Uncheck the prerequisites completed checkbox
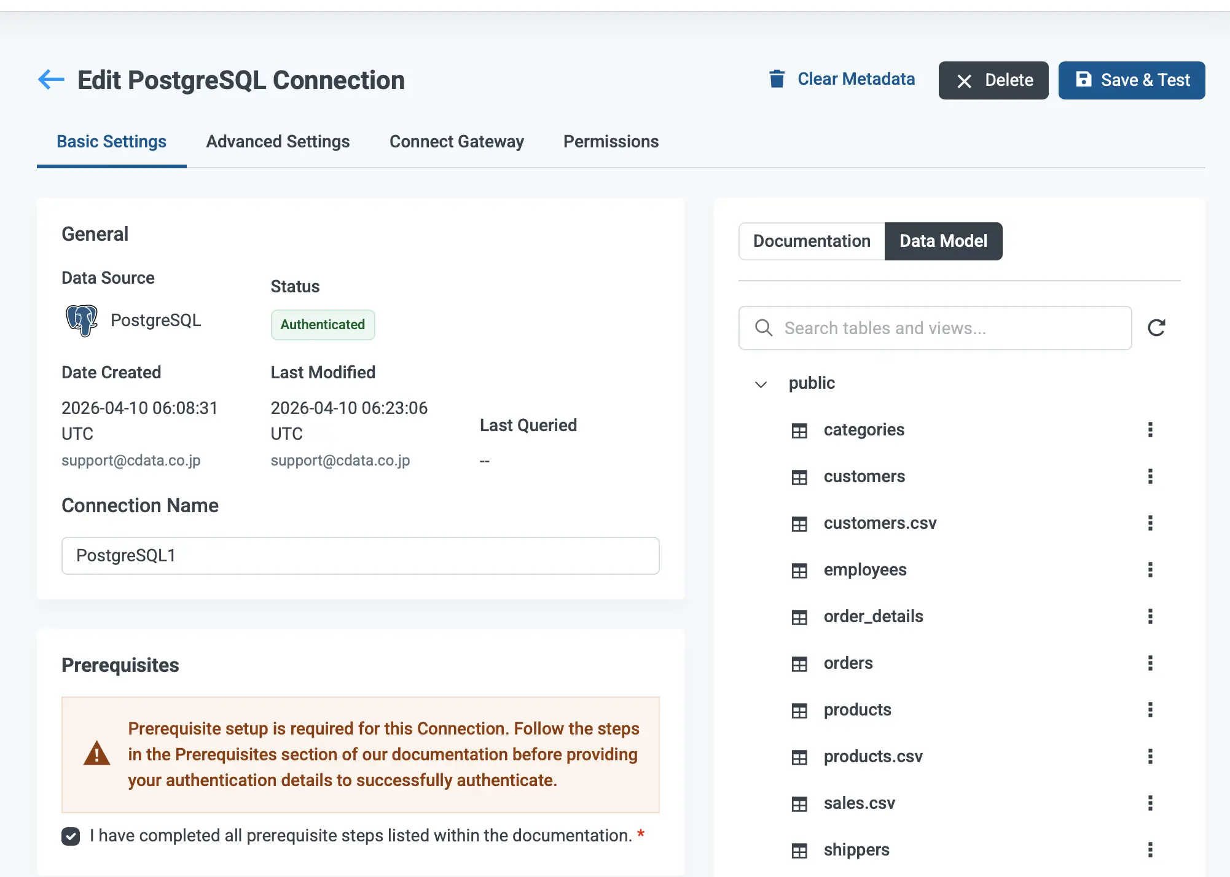This screenshot has height=877, width=1230. click(71, 836)
